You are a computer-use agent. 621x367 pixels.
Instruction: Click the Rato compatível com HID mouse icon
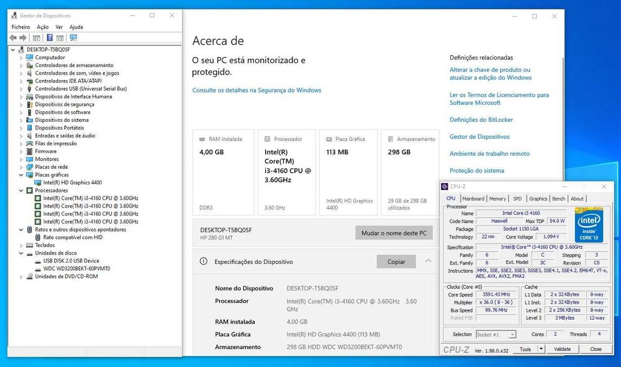(x=38, y=238)
